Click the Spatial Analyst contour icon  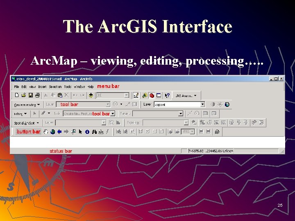(111, 123)
